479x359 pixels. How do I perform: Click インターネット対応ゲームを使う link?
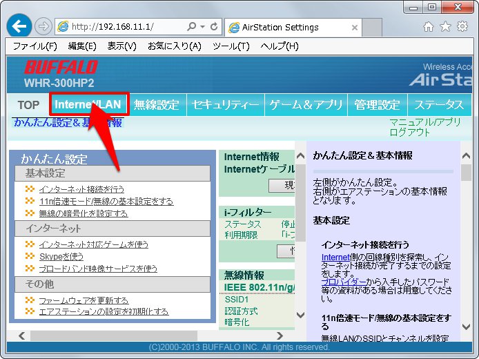point(93,244)
